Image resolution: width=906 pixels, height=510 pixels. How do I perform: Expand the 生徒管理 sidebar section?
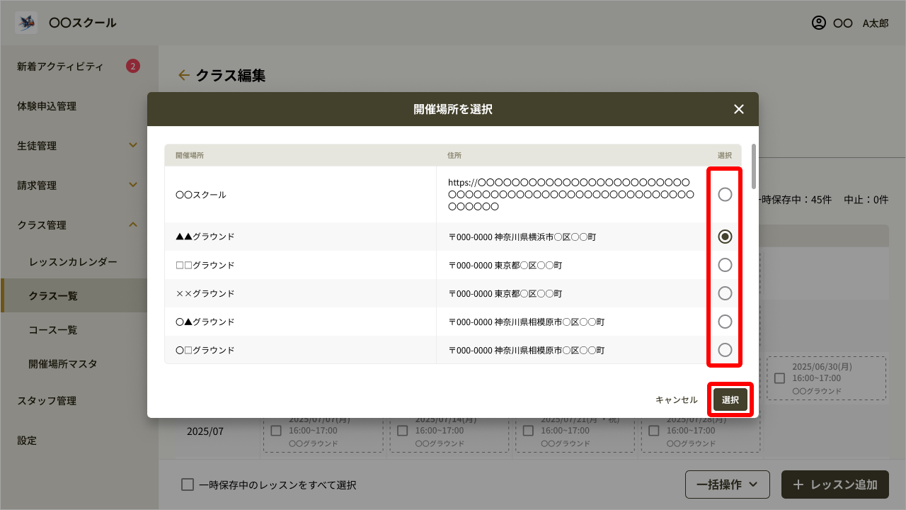point(133,146)
